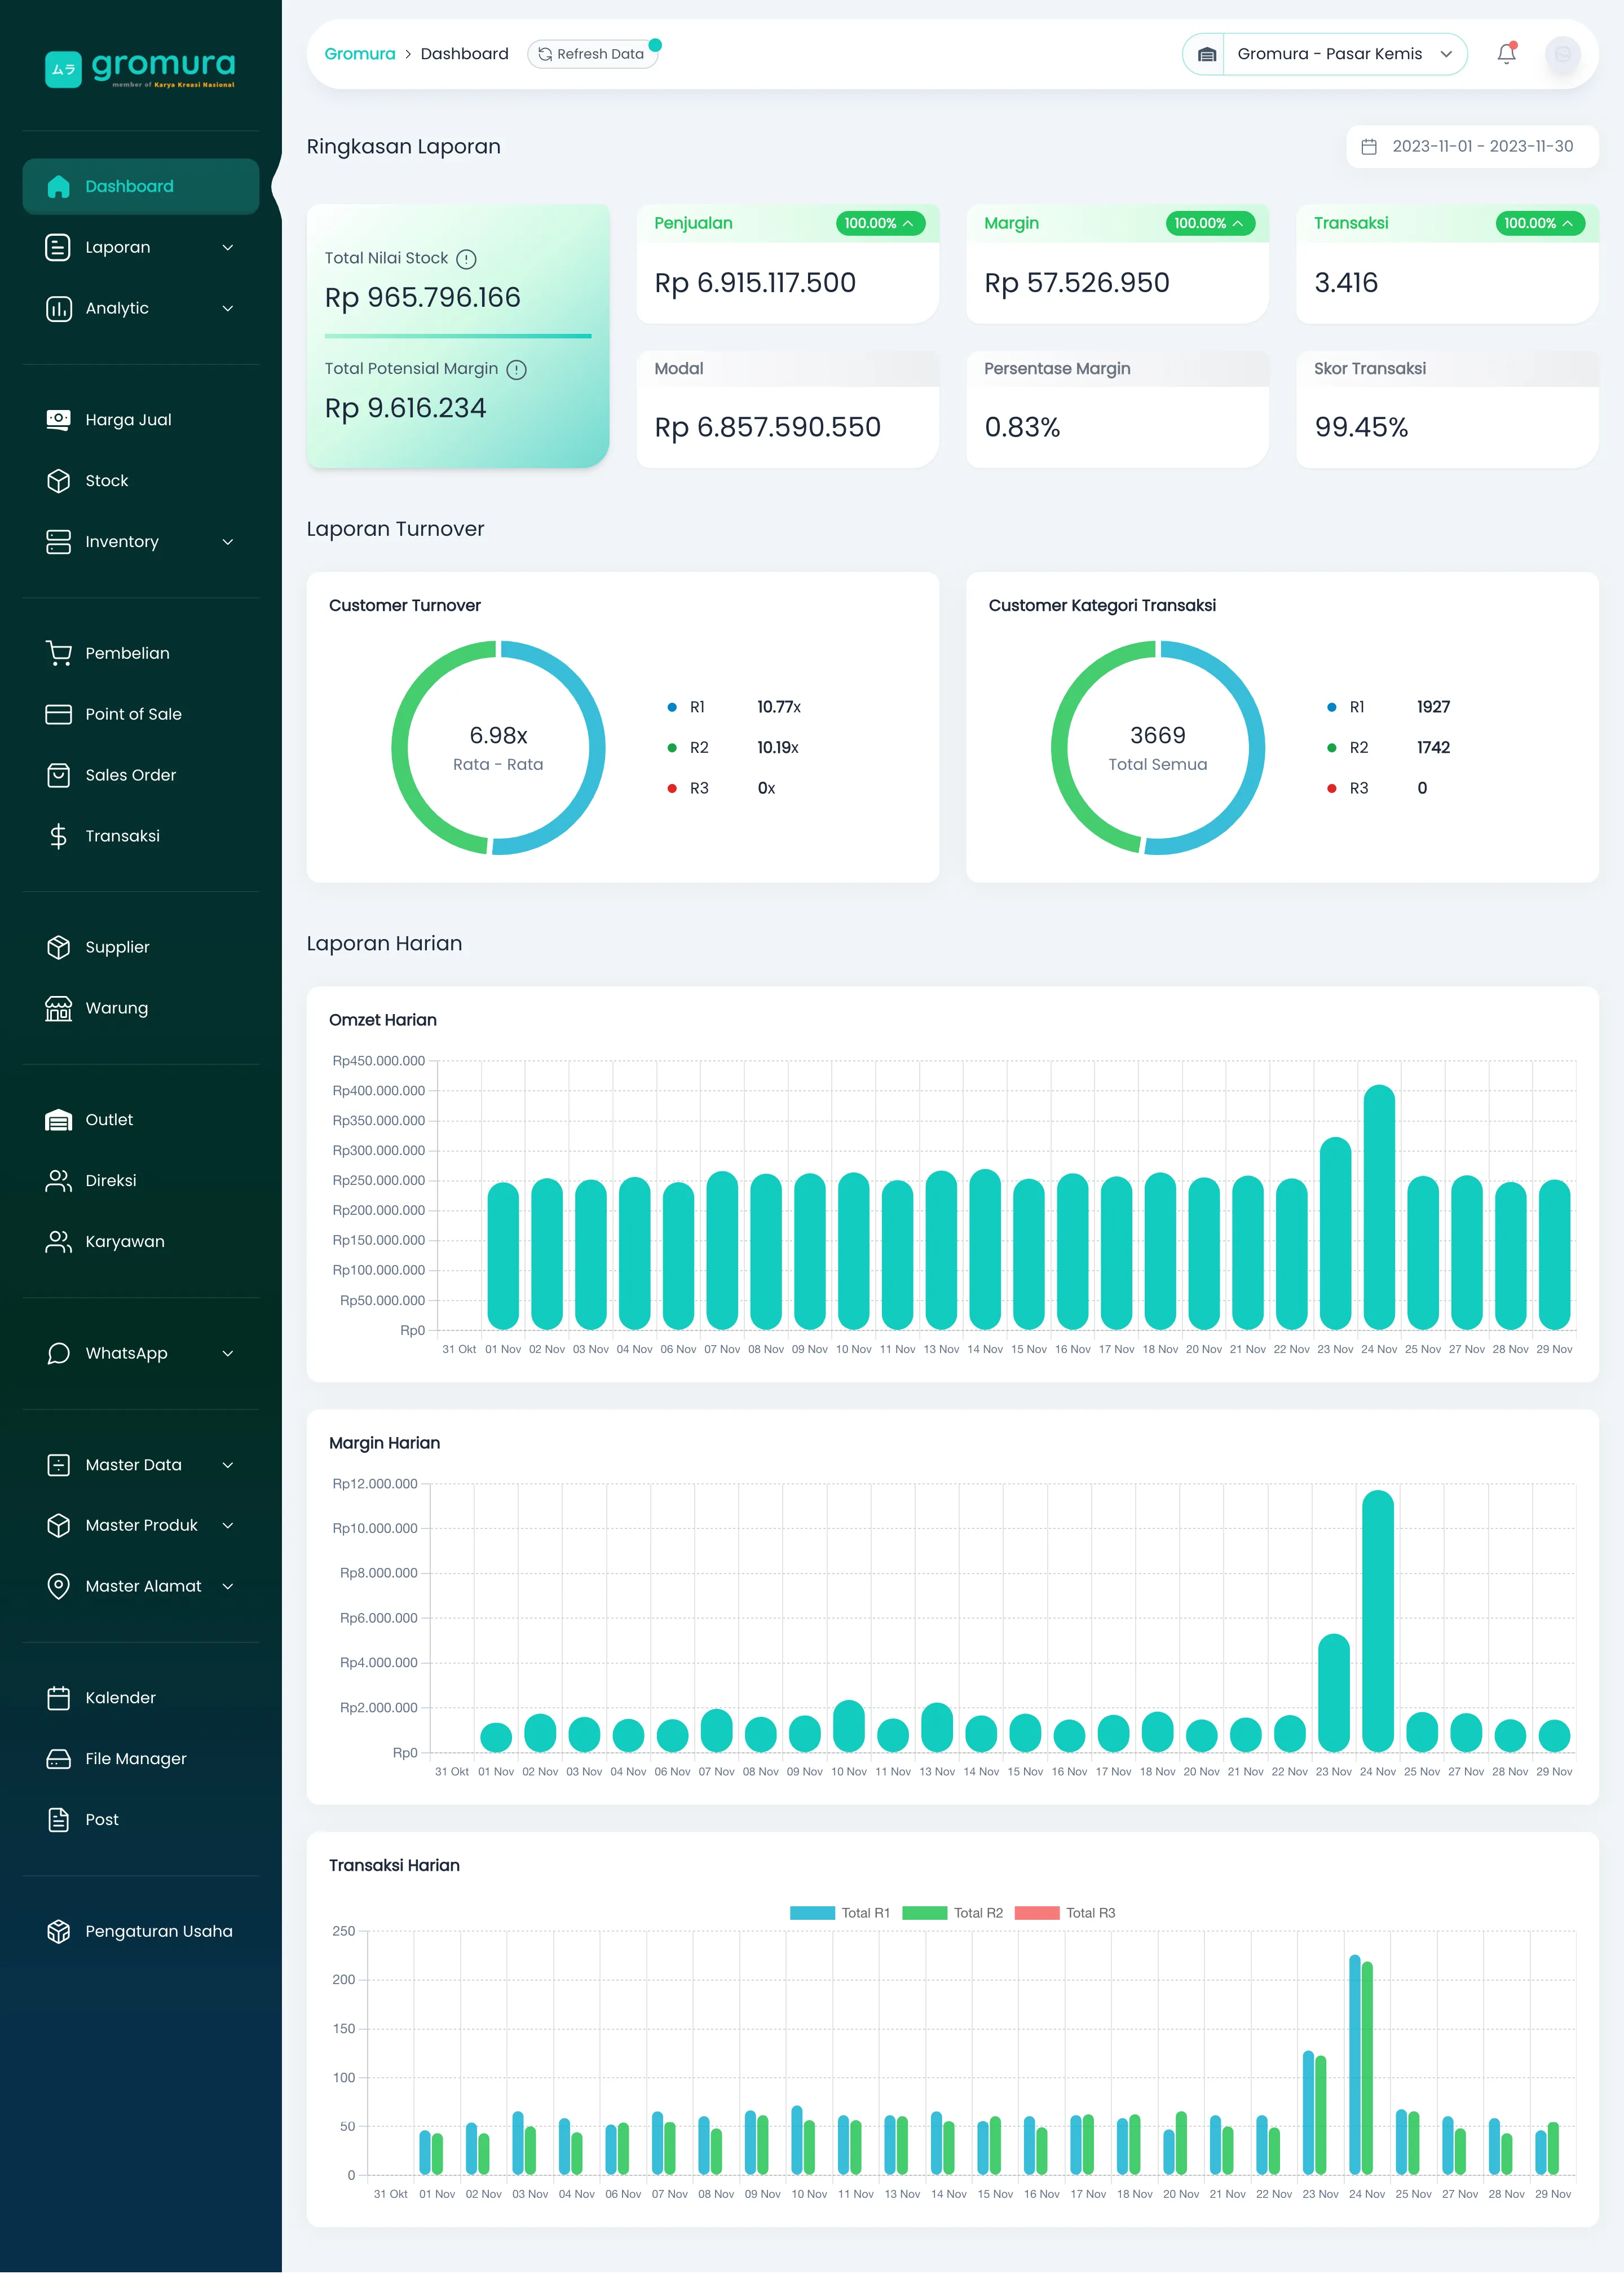Screen dimensions: 1624x2274
Task: Expand the Master Produk chevron
Action: click(228, 1527)
